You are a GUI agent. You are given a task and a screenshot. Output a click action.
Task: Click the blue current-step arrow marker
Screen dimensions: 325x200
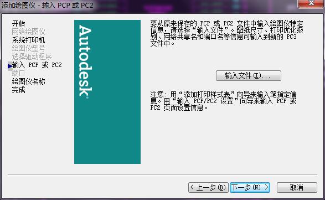[10, 66]
